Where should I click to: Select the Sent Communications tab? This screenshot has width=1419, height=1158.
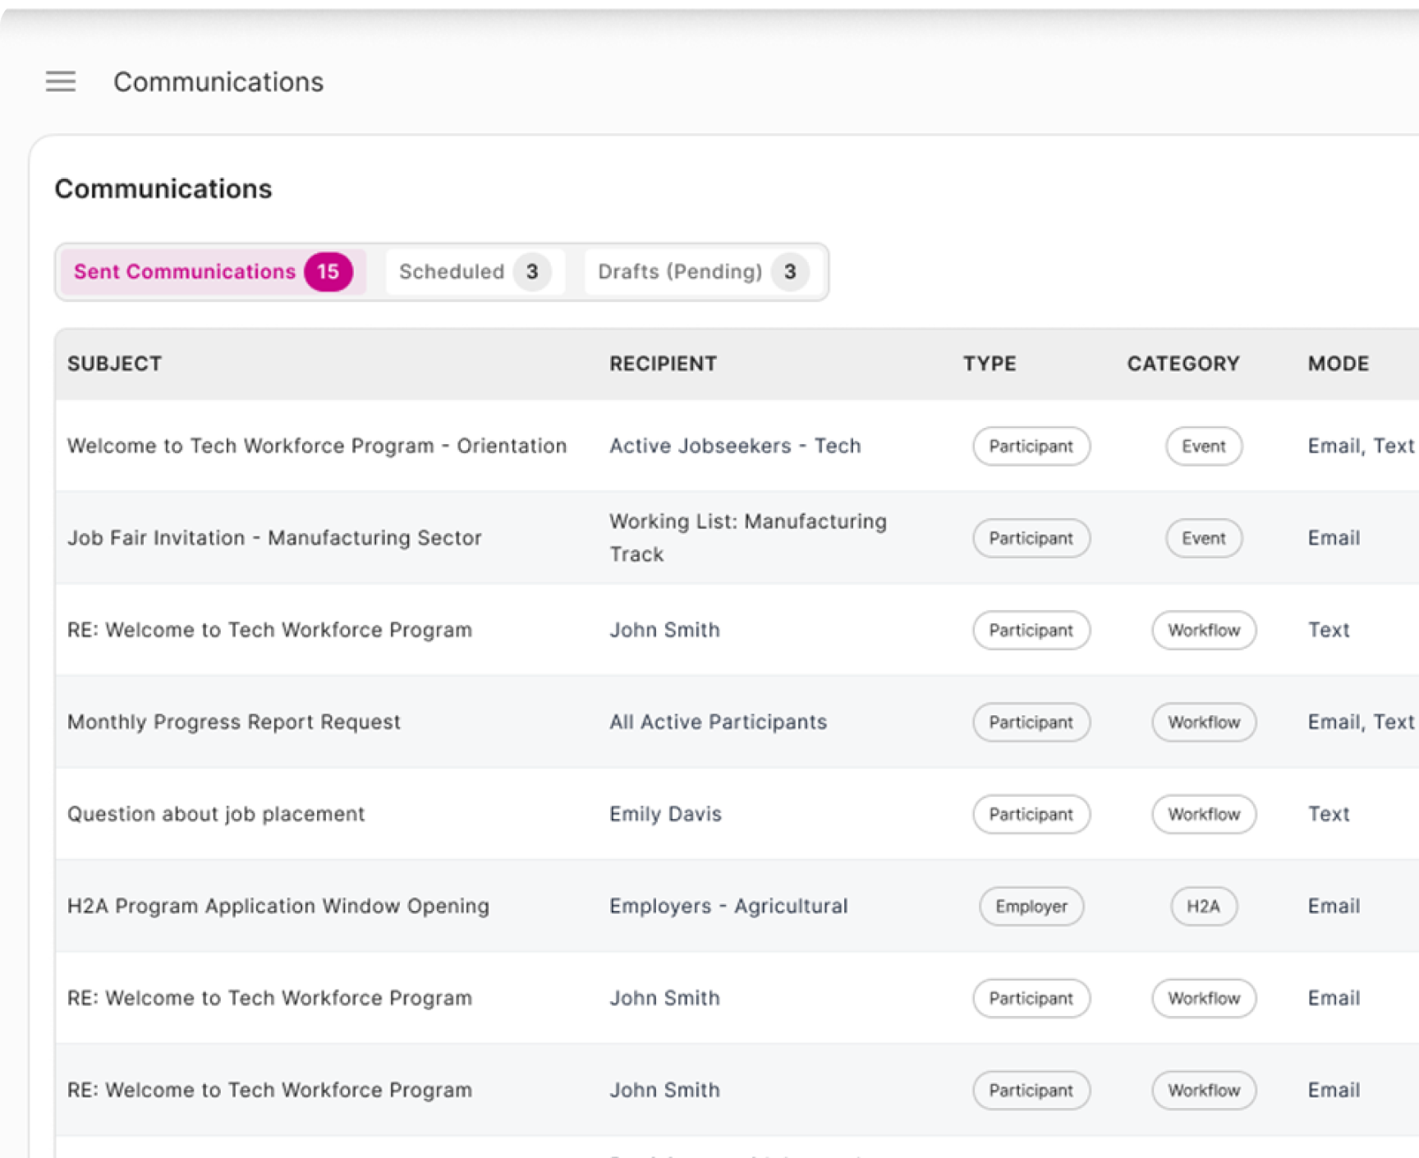pos(185,272)
